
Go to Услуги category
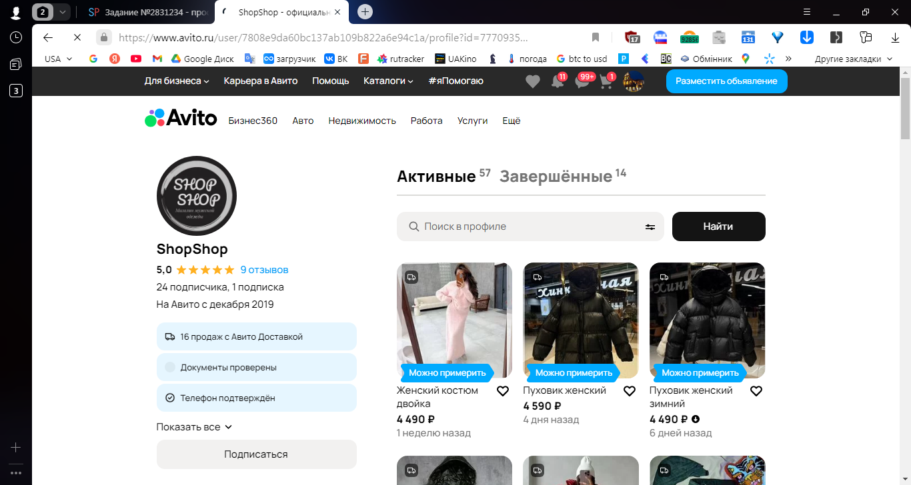(x=472, y=121)
